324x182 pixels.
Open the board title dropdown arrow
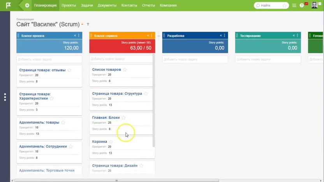[x=82, y=24]
